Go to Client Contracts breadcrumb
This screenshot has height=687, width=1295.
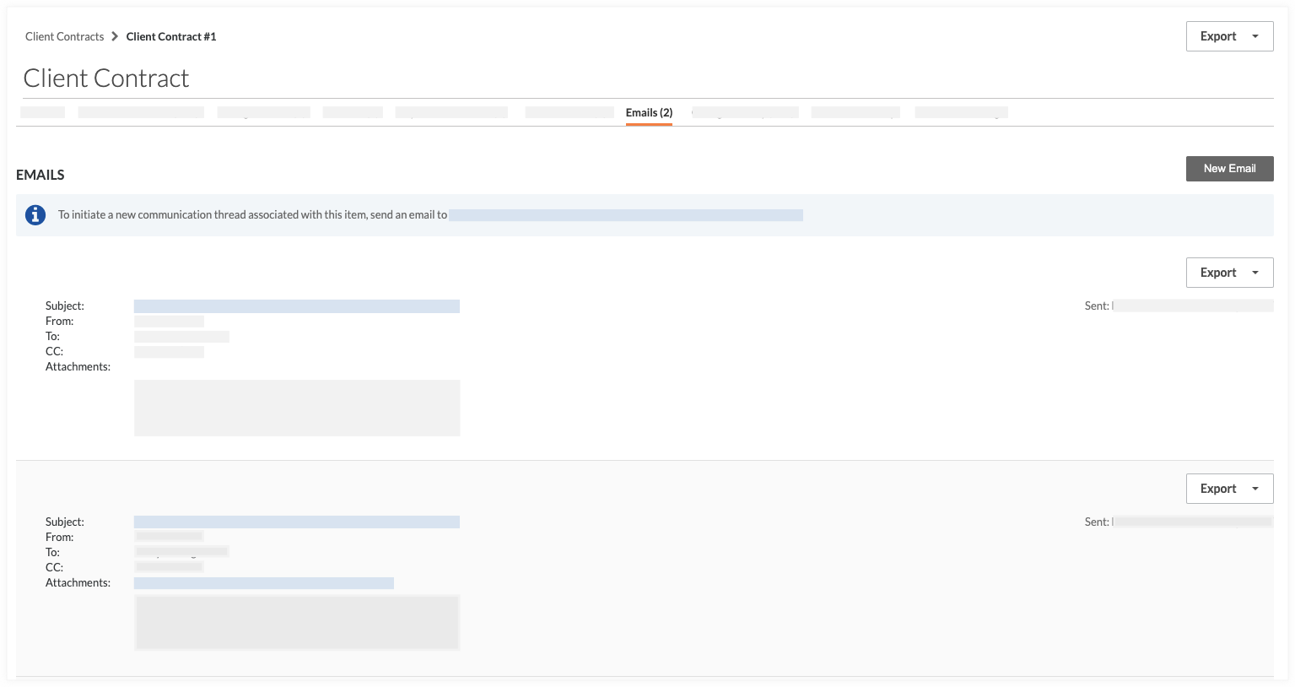[64, 36]
